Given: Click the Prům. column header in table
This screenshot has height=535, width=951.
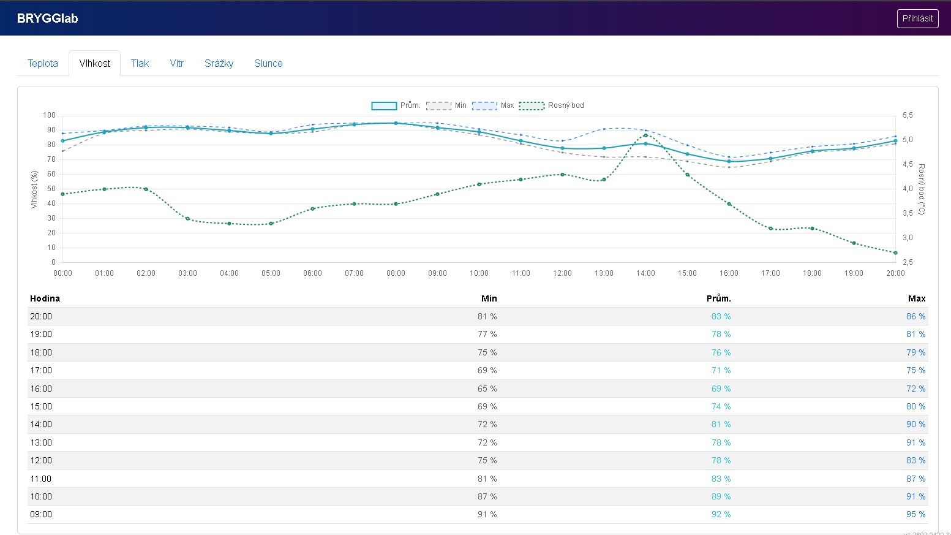Looking at the screenshot, I should click(718, 298).
